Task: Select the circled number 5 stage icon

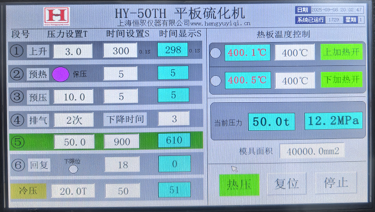Action: click(18, 142)
